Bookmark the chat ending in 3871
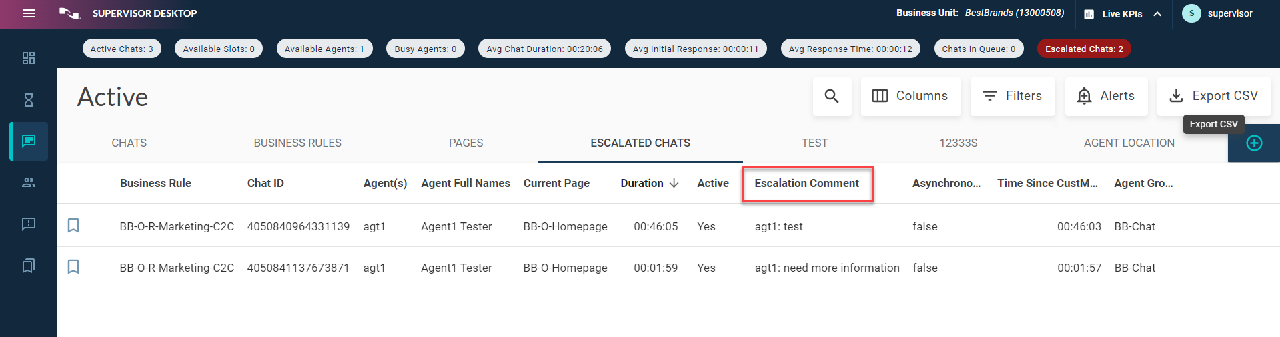This screenshot has height=337, width=1280. 73,267
